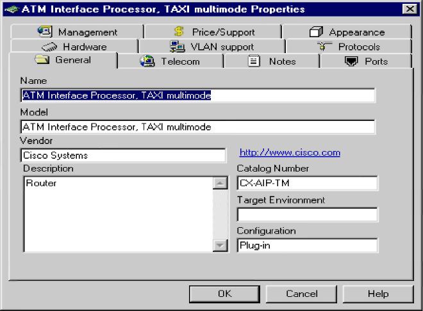Click the Name input field
This screenshot has width=423, height=311.
click(x=197, y=95)
